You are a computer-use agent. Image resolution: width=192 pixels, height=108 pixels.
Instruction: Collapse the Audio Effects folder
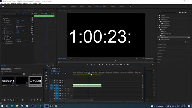click(158, 19)
